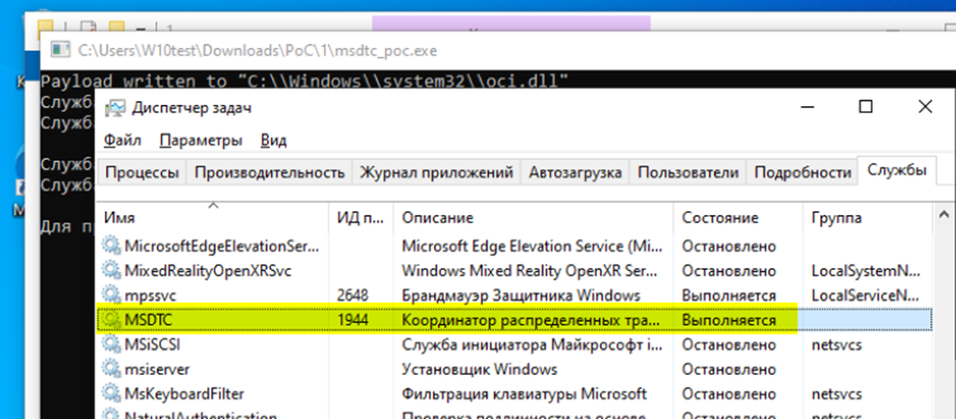Click LocalSystemN... group in MixedRealityOpenXRSvc row
The image size is (956, 419).
866,272
